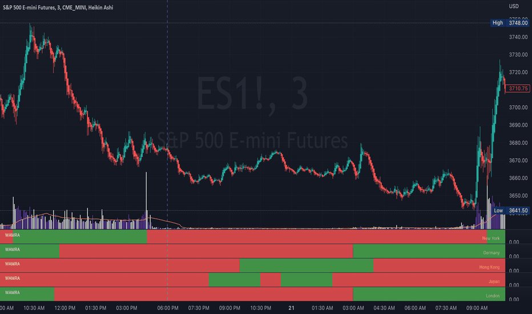Click the 10:30 PM time axis label
The image size is (532, 314).
(x=260, y=308)
